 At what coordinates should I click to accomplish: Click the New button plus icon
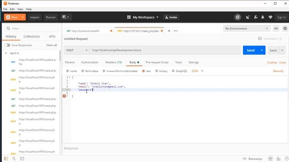click(x=8, y=17)
